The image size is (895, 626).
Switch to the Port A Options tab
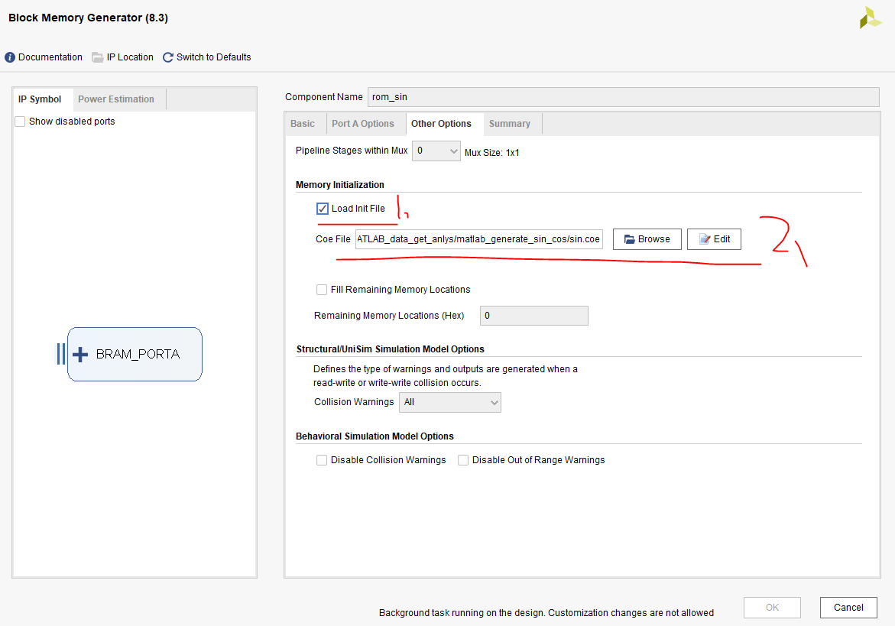click(x=362, y=124)
